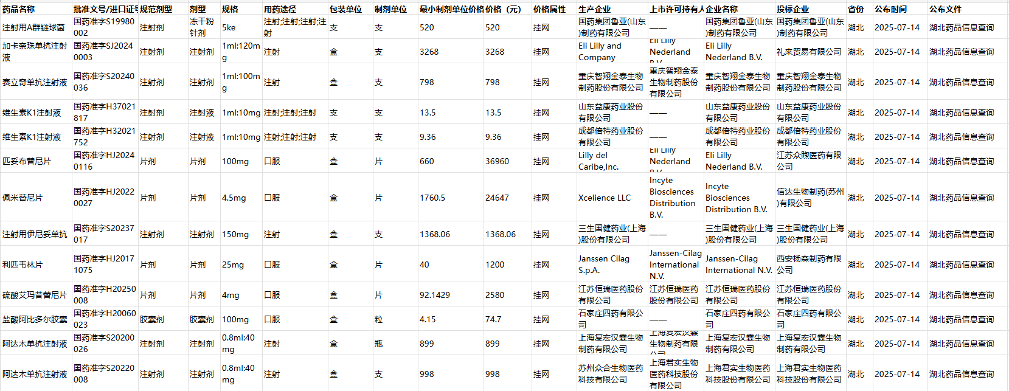This screenshot has width=1009, height=391.
Task: Click the price cell 2580
Action: pyautogui.click(x=508, y=295)
